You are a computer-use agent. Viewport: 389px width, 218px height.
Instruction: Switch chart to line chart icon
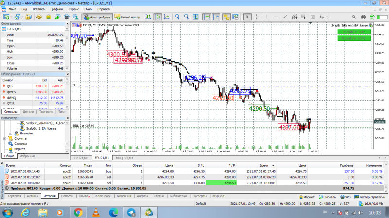coord(167,17)
